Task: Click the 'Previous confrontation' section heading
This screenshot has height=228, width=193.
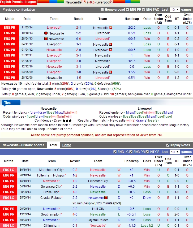Action: pos(19,10)
